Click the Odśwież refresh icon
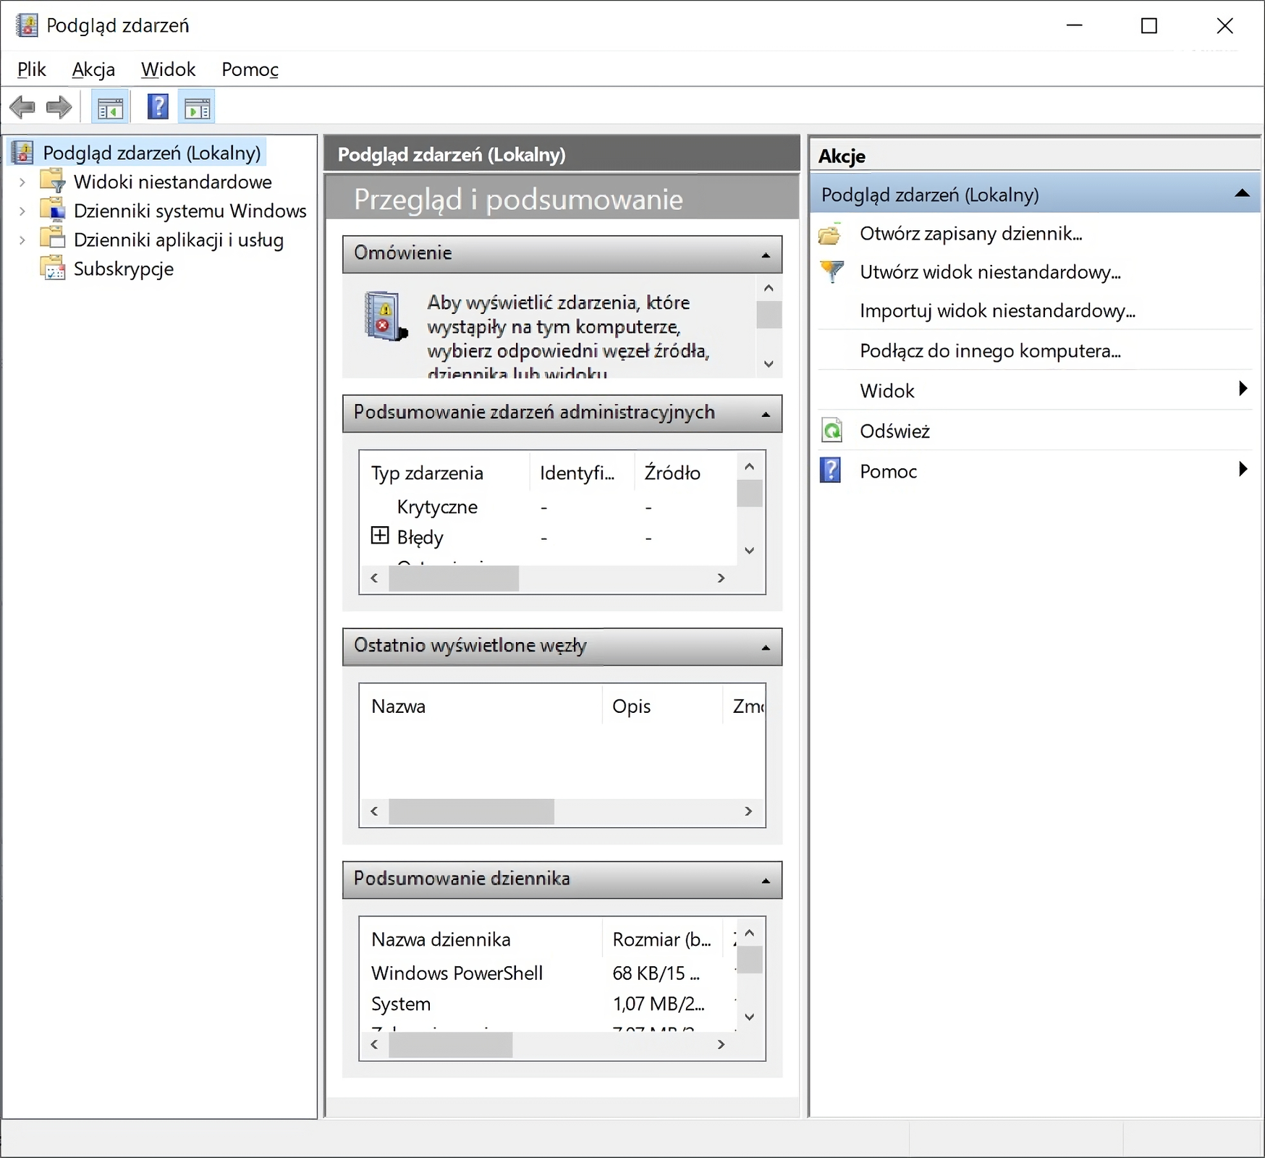This screenshot has width=1265, height=1158. (x=832, y=431)
